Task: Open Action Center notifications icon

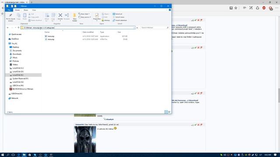Action: click(275, 155)
